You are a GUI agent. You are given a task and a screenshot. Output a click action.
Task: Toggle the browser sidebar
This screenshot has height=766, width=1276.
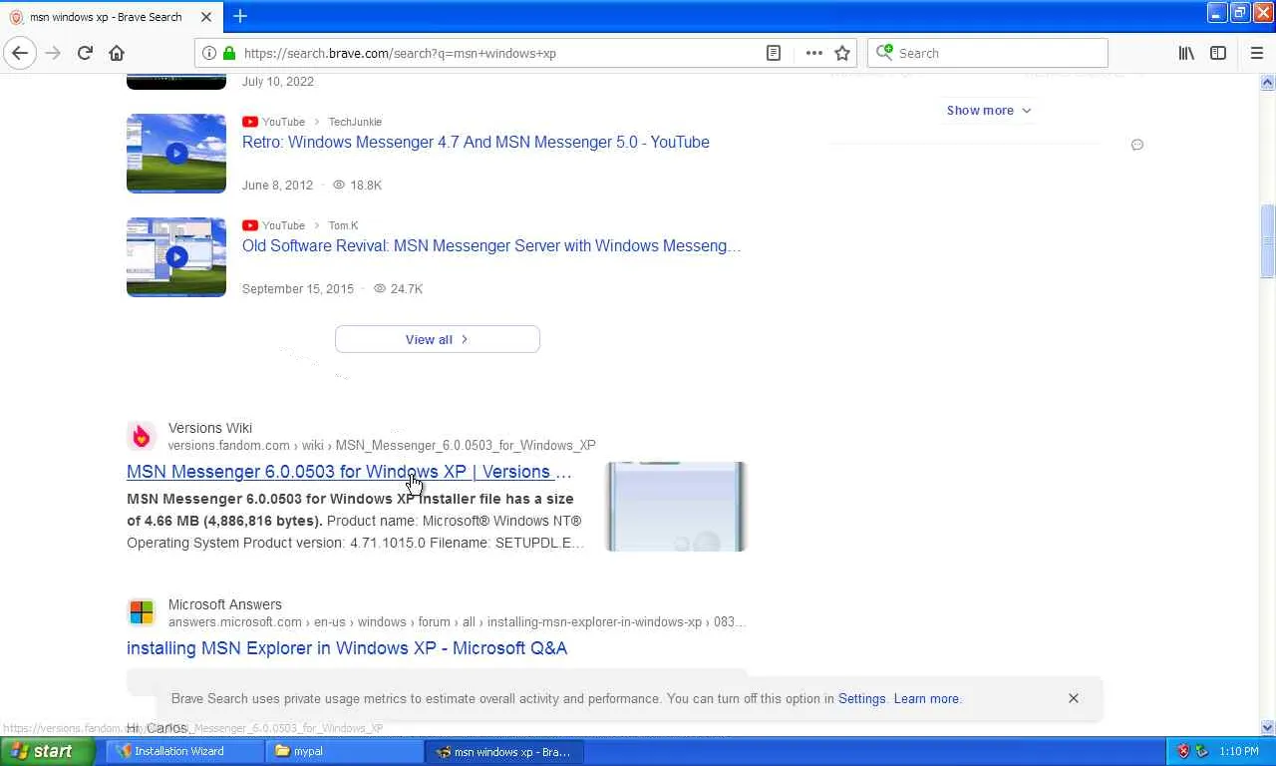point(1218,53)
